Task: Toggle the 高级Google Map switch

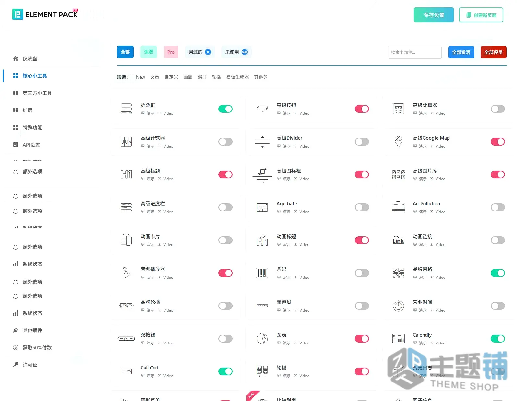Action: (x=498, y=142)
